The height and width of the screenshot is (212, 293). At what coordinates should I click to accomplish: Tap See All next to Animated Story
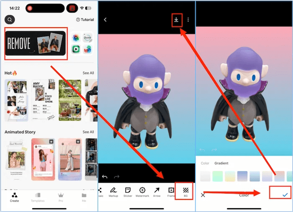click(x=88, y=132)
